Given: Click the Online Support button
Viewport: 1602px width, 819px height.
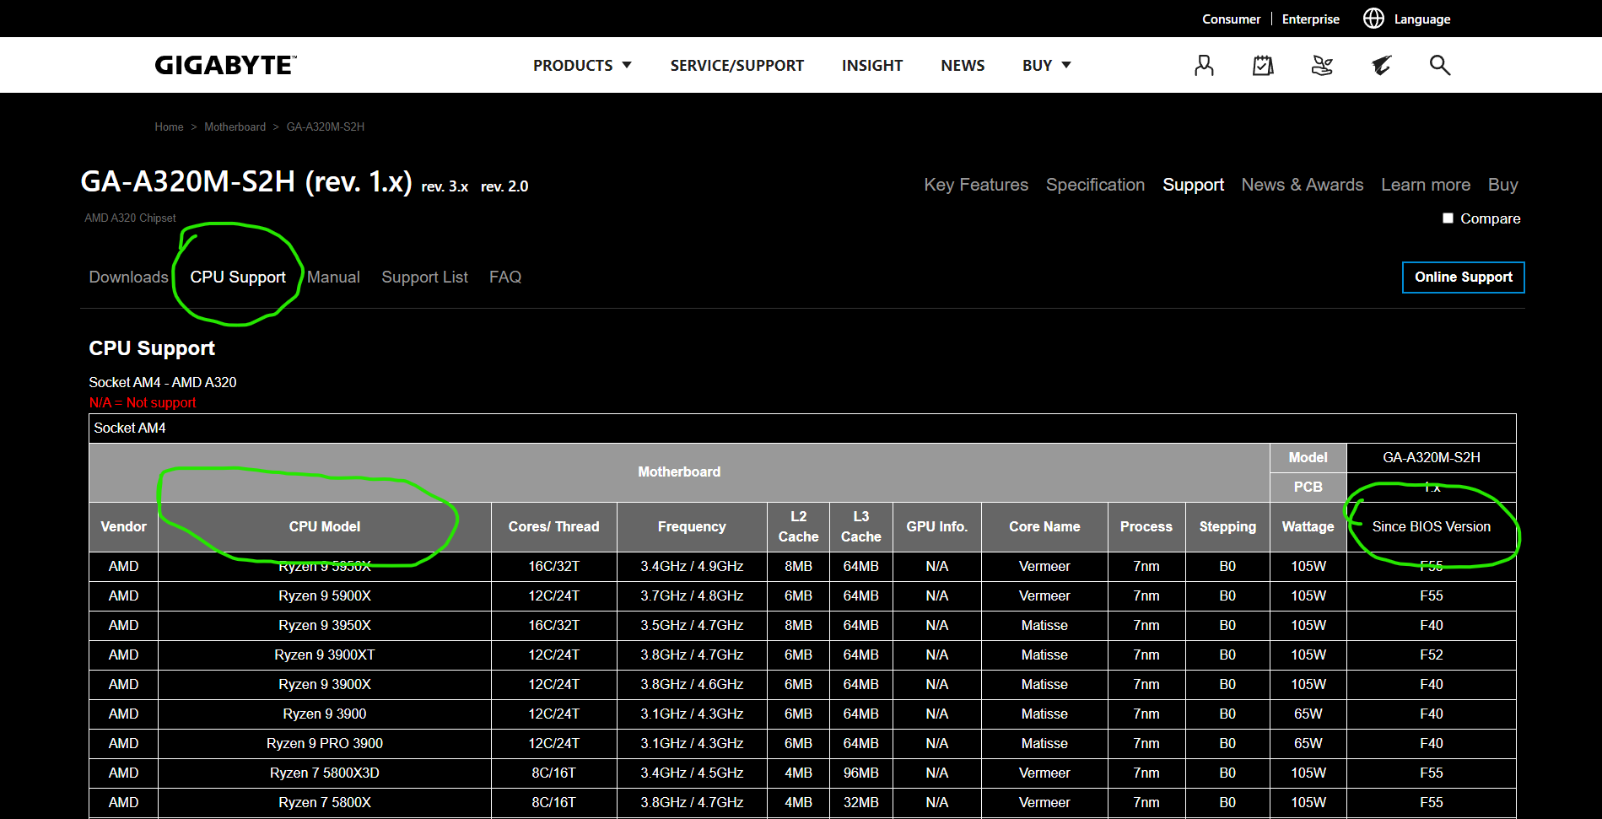Looking at the screenshot, I should (1463, 277).
